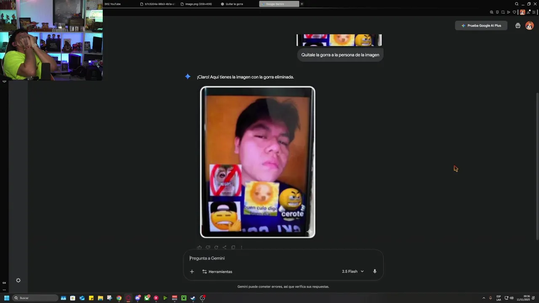Image resolution: width=539 pixels, height=303 pixels.
Task: Open Discord from the taskbar
Action: coord(138,298)
